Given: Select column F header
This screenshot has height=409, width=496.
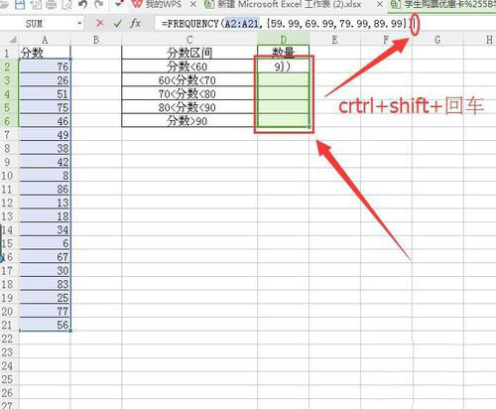Looking at the screenshot, I should [386, 40].
